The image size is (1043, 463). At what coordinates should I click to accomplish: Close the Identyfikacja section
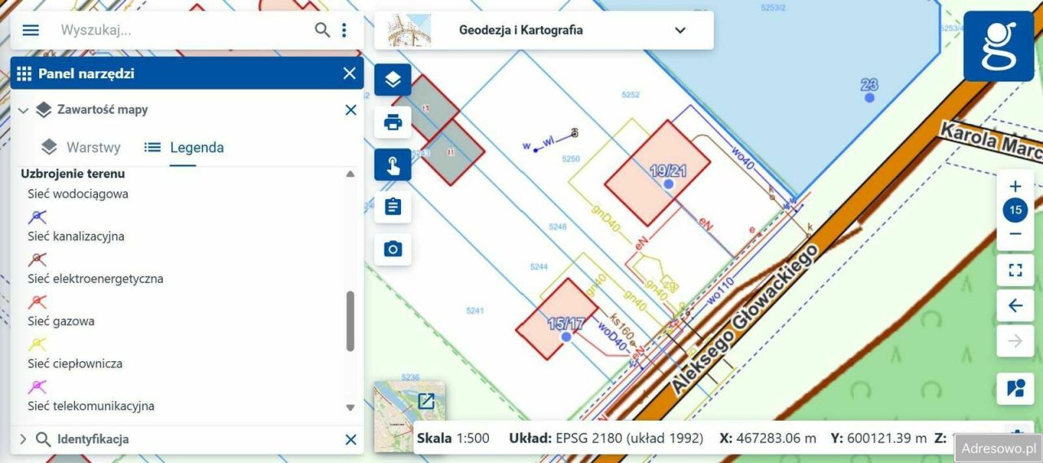[350, 439]
